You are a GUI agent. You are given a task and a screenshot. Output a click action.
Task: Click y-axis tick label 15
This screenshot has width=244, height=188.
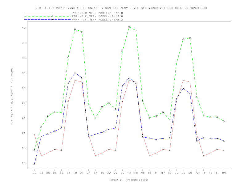click(24, 163)
